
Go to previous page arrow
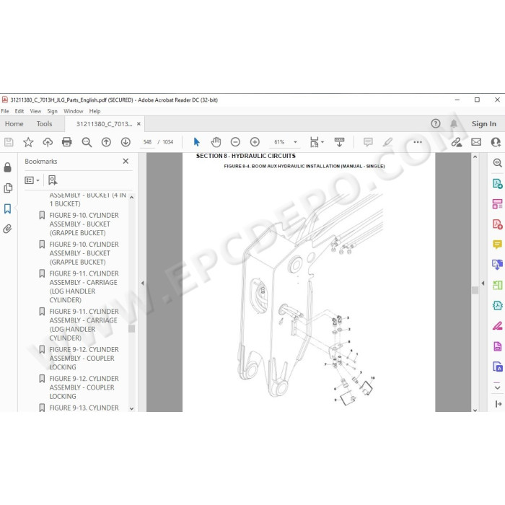pos(106,142)
